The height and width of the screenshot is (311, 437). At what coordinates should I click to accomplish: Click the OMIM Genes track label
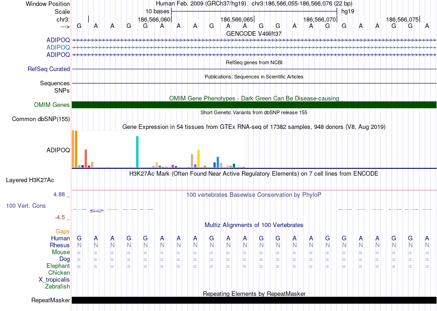52,105
